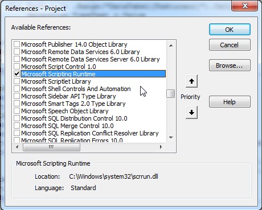Tick Microsoft Shell Controls And Automation checkbox
The image size is (262, 210).
tap(17, 89)
